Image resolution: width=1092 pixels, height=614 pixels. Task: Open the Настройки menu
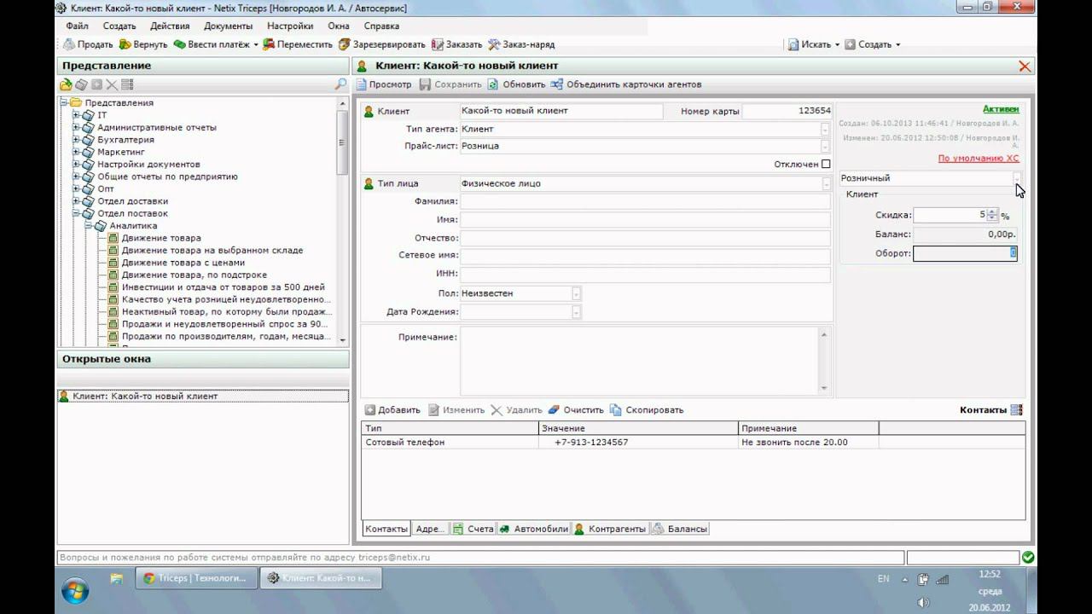pyautogui.click(x=290, y=26)
